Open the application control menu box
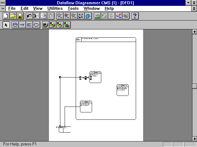 tap(3, 3)
